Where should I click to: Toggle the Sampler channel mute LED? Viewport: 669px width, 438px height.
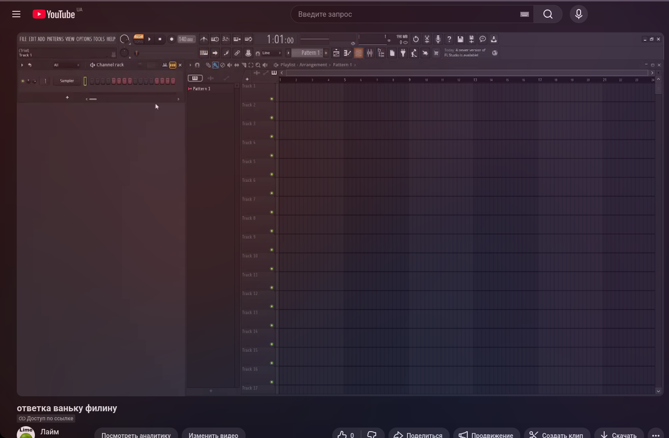23,81
